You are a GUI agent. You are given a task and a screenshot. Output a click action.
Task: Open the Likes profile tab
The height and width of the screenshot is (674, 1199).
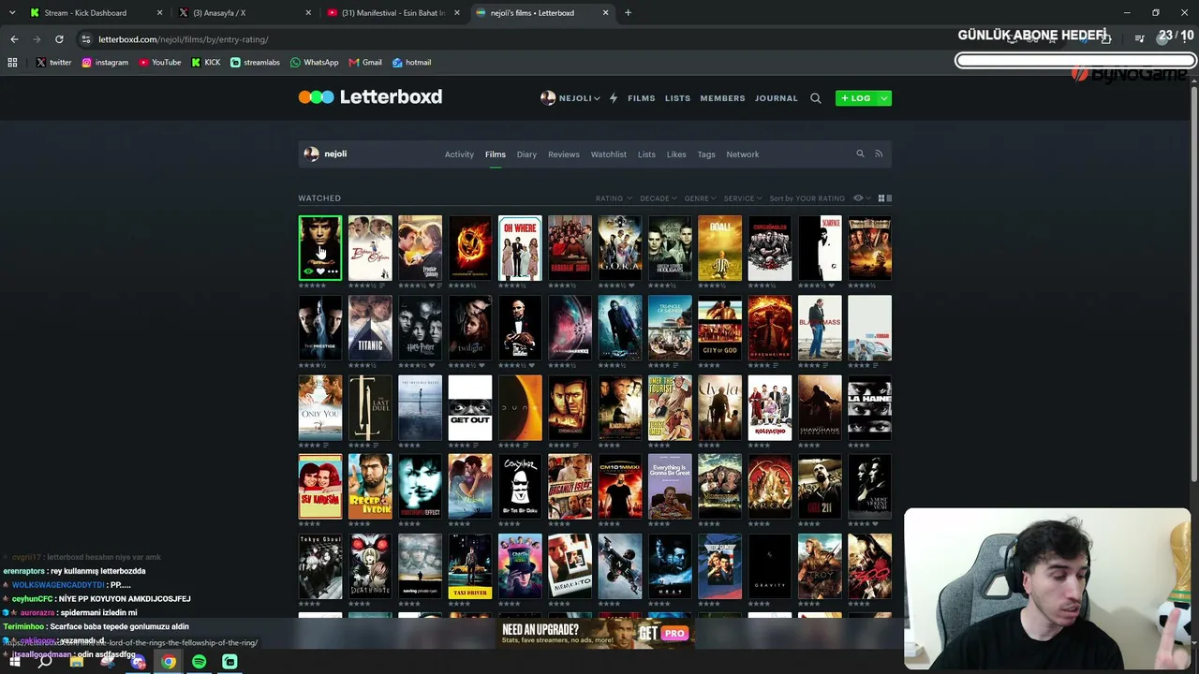coord(676,154)
